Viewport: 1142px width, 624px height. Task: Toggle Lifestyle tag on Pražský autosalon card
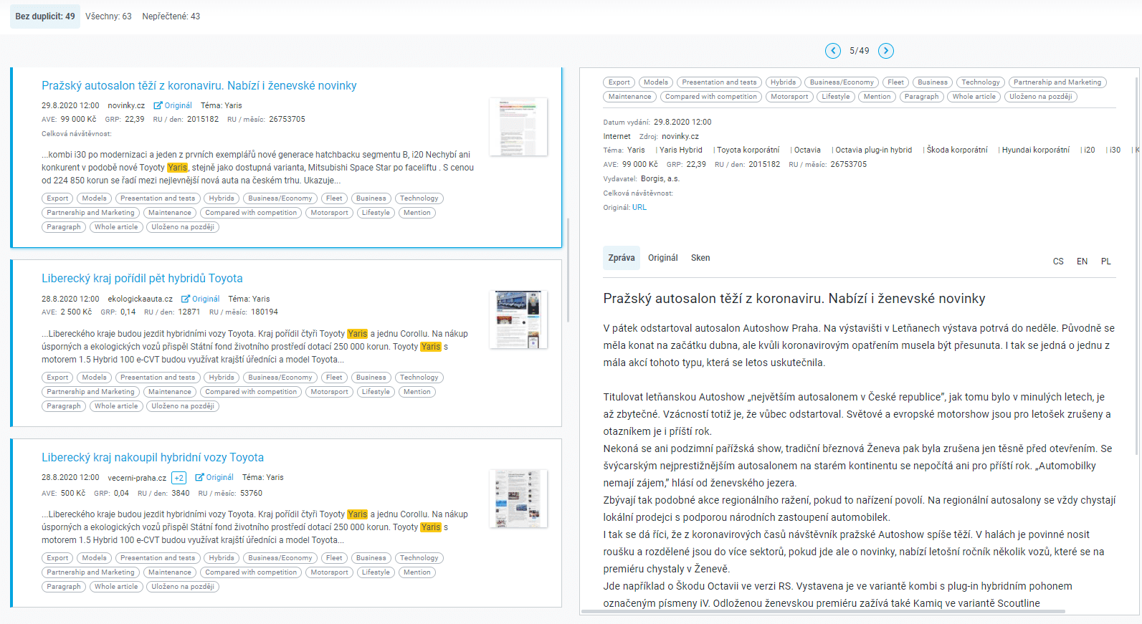pyautogui.click(x=376, y=213)
